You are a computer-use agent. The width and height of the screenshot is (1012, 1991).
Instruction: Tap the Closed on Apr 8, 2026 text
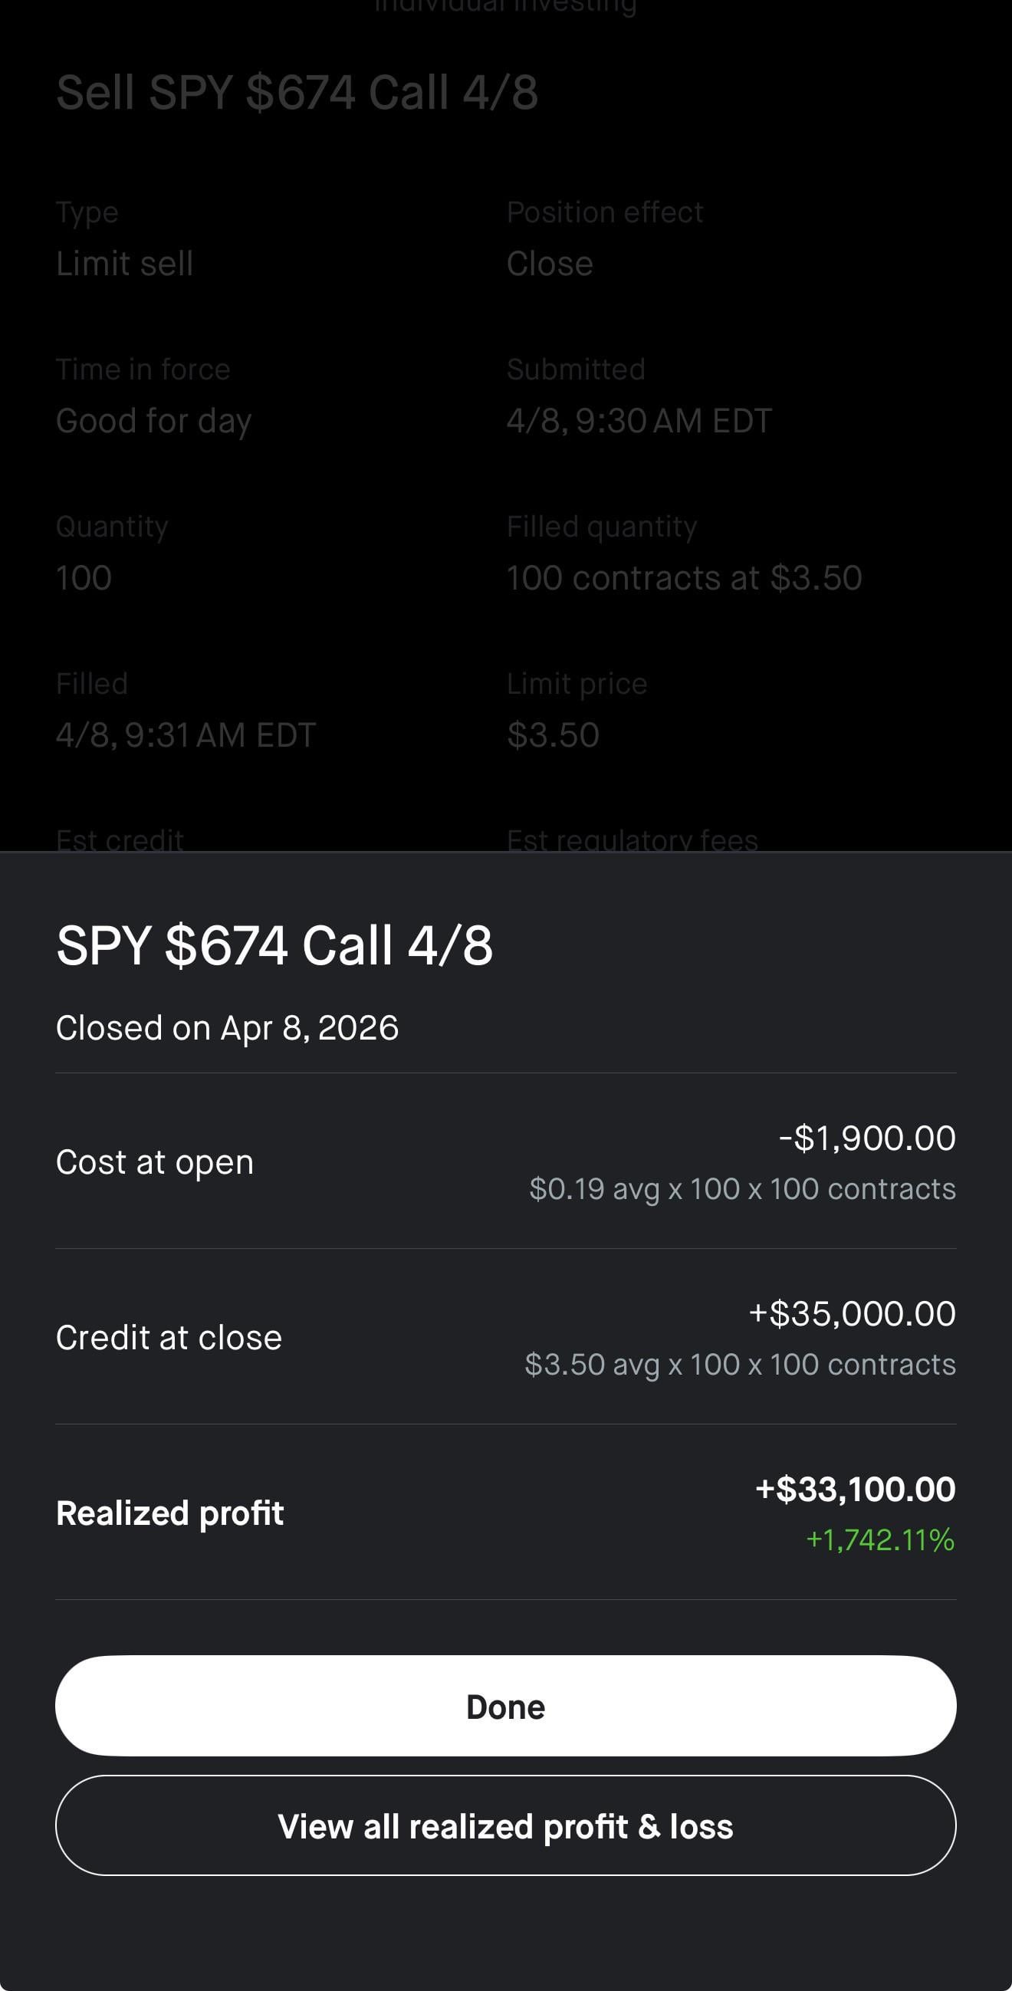[227, 1028]
